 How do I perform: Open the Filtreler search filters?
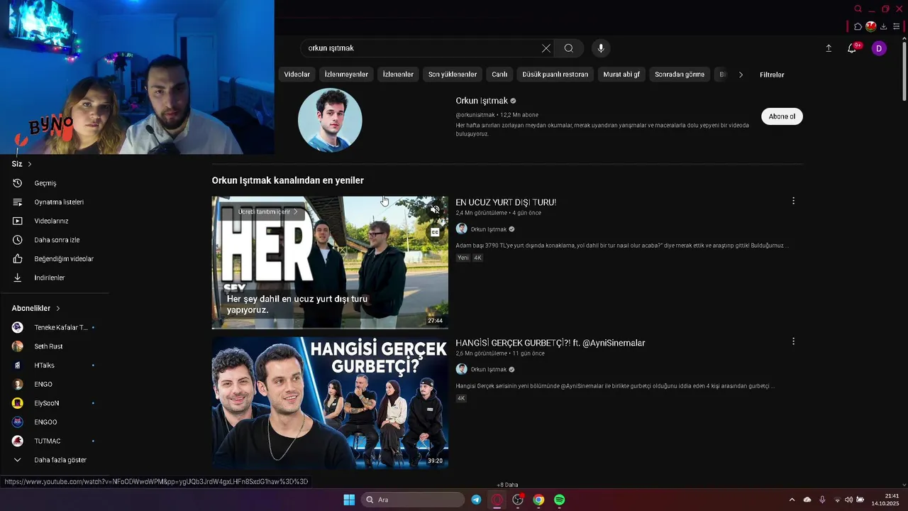pyautogui.click(x=772, y=75)
